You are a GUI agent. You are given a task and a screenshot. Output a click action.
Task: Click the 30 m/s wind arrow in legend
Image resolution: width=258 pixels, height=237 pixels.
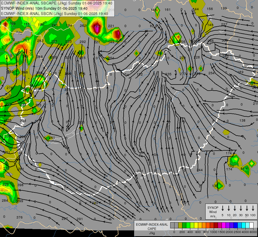click(241, 208)
